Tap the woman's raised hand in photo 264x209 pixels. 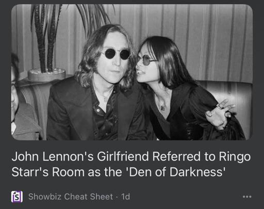(x=219, y=115)
